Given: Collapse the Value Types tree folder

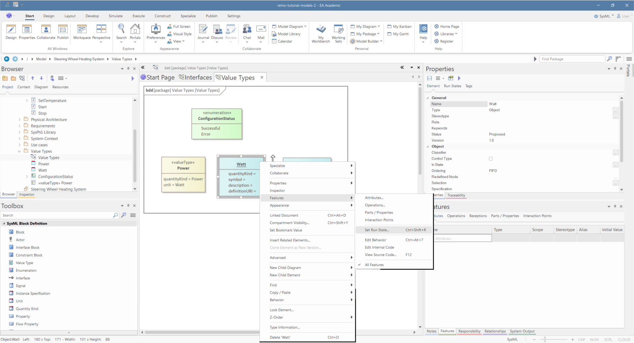Looking at the screenshot, I should click(19, 152).
